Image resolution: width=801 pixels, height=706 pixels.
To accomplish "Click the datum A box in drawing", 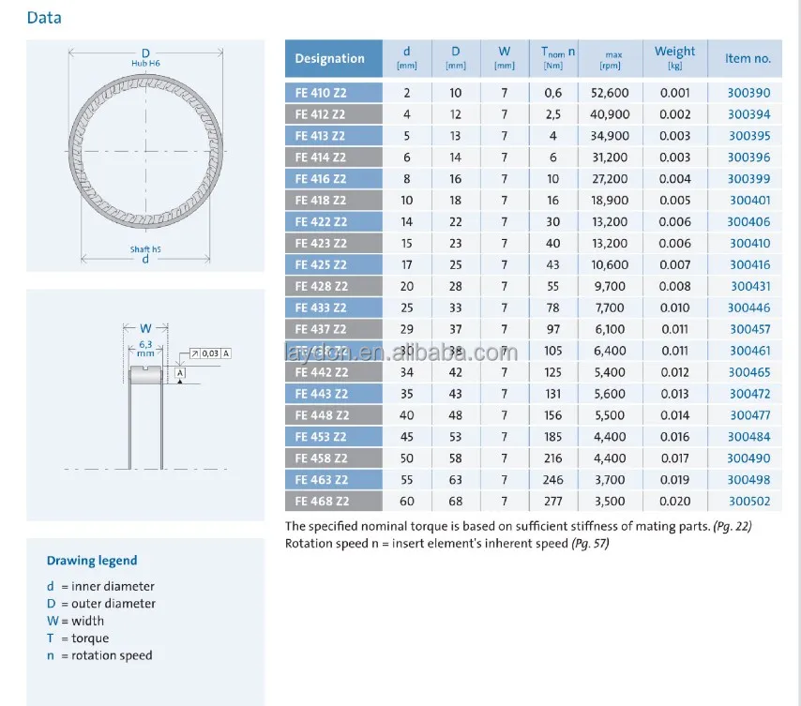I will click(x=178, y=373).
